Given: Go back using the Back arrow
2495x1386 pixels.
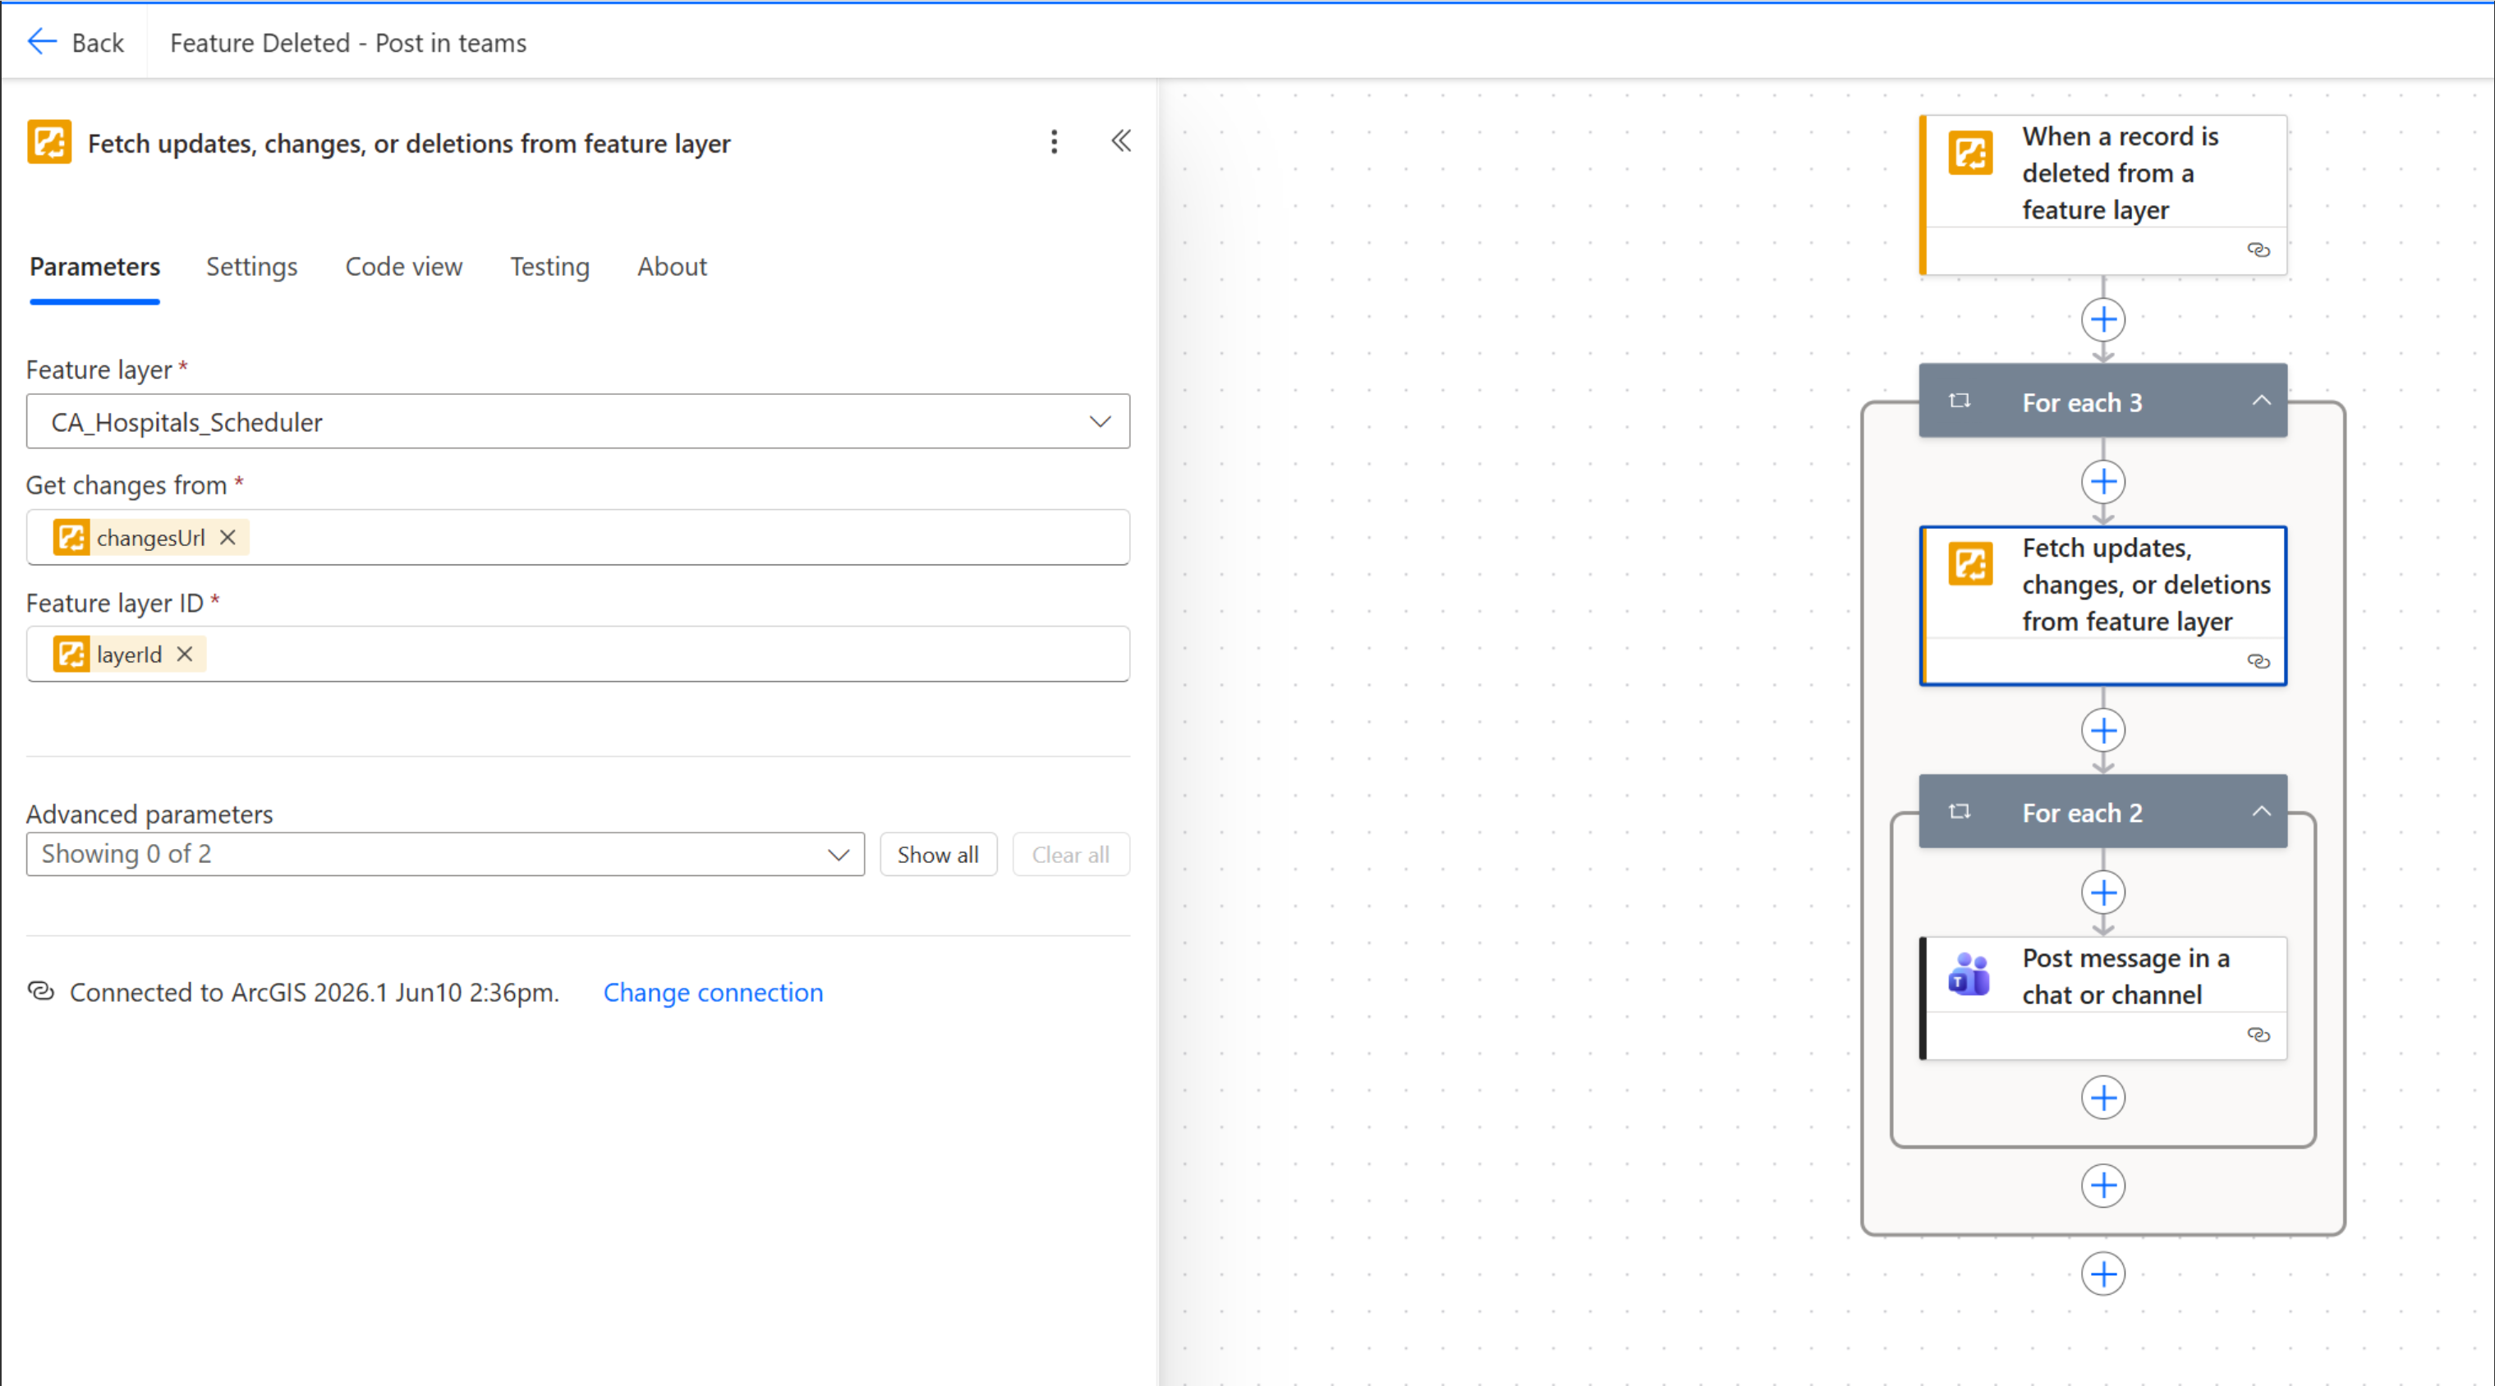Looking at the screenshot, I should [76, 43].
